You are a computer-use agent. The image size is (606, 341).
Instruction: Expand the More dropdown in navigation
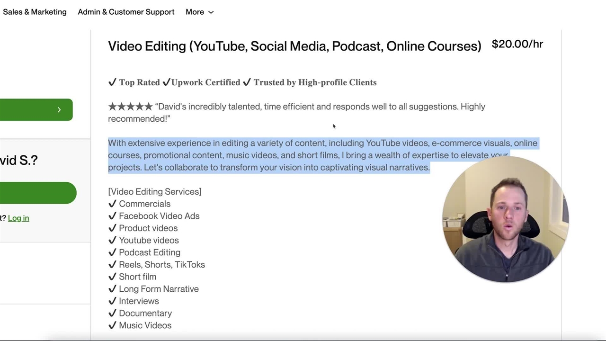[x=199, y=12]
